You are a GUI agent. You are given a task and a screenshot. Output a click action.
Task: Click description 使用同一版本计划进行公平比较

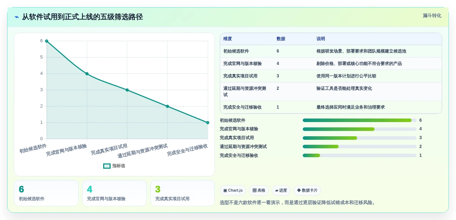[x=346, y=76]
